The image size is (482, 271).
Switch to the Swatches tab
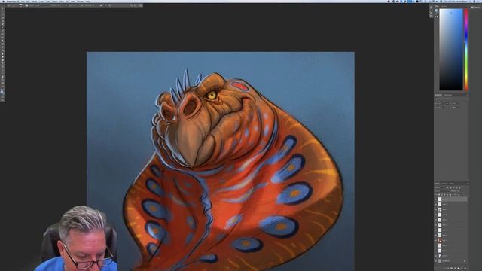click(444, 6)
